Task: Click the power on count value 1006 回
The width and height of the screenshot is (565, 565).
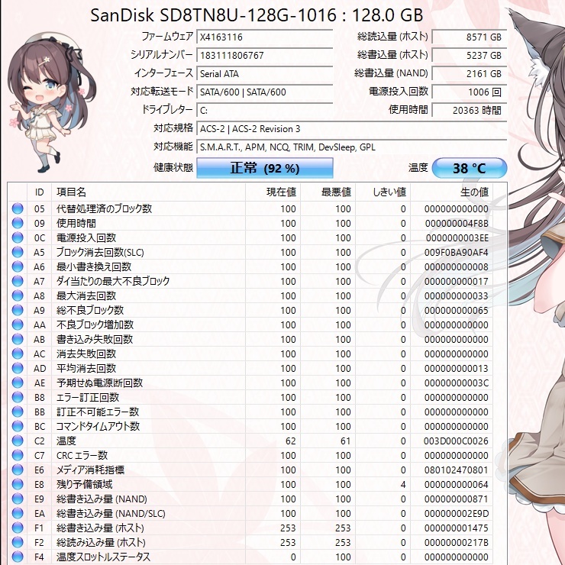Action: pyautogui.click(x=469, y=92)
